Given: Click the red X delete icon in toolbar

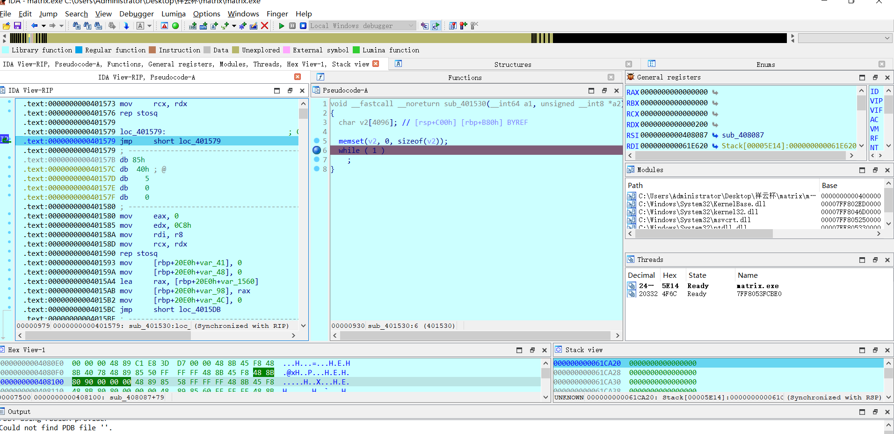Looking at the screenshot, I should click(264, 26).
